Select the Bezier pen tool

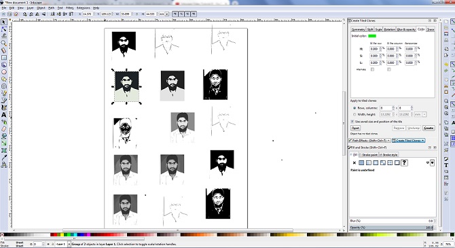click(4, 100)
